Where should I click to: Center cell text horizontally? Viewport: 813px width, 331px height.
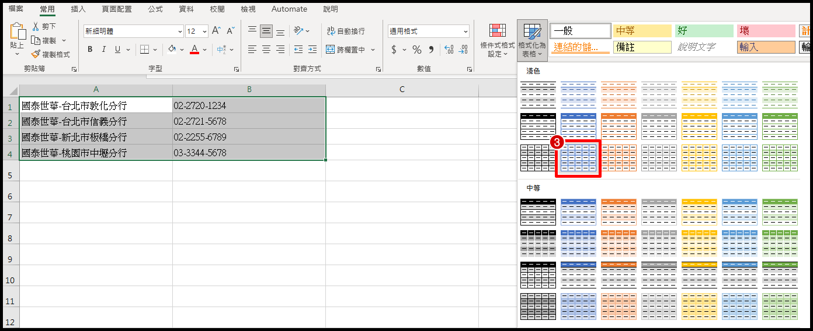click(266, 50)
